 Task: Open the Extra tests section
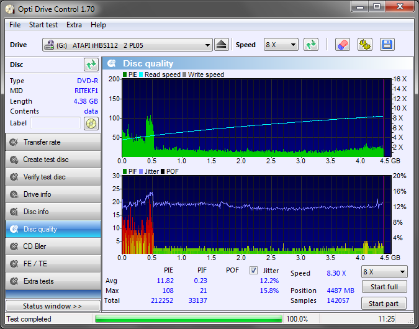[53, 281]
